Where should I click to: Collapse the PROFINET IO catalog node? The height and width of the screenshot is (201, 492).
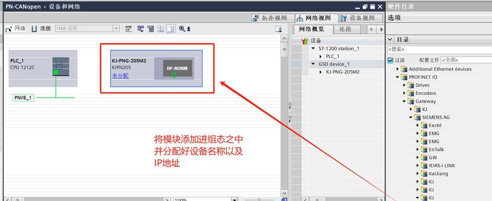point(398,77)
